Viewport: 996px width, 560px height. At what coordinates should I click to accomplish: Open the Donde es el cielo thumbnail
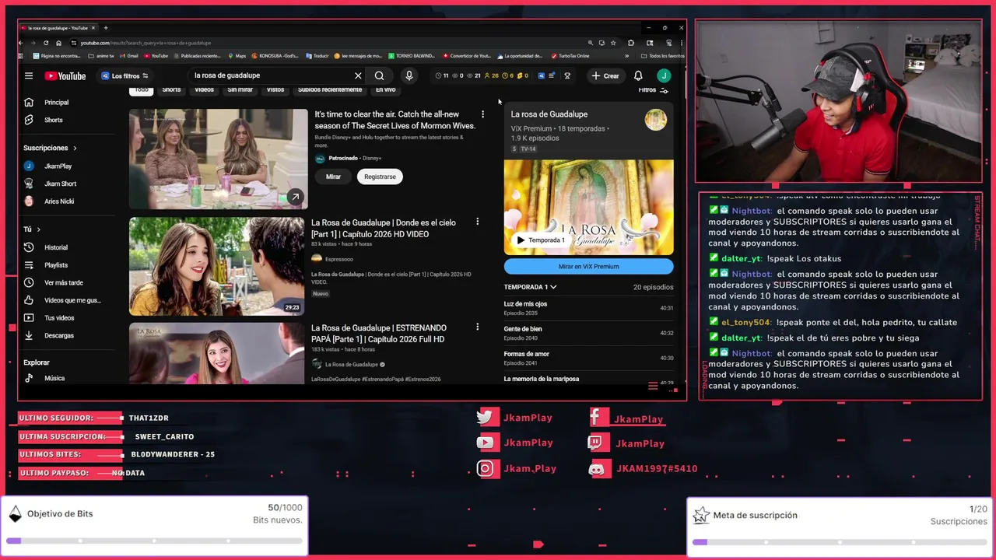pos(216,266)
